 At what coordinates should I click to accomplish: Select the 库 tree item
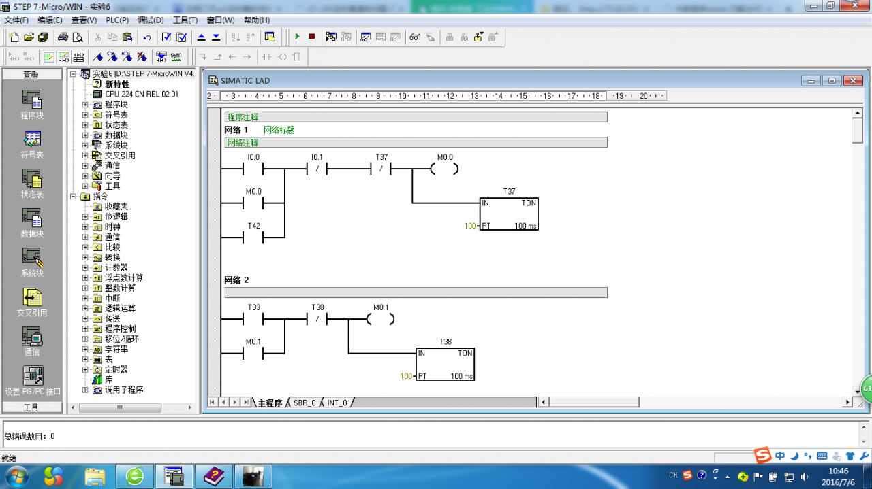click(x=109, y=380)
